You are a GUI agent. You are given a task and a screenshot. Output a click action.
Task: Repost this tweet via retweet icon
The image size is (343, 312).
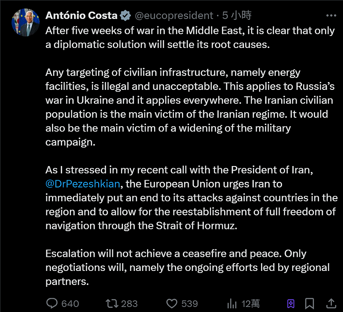click(x=111, y=303)
